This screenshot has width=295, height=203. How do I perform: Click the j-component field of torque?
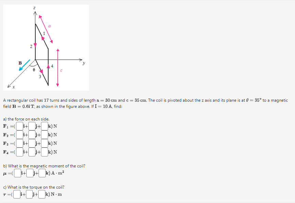[x=29, y=194]
